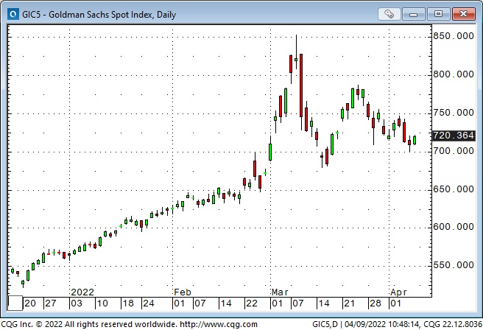Click the peak candle with wick near 850
Viewport: 483px width, 330px height.
pyautogui.click(x=296, y=52)
